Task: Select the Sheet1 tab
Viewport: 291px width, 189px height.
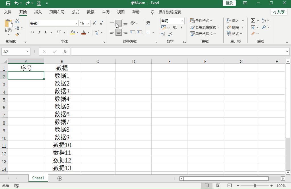Action: (38, 178)
